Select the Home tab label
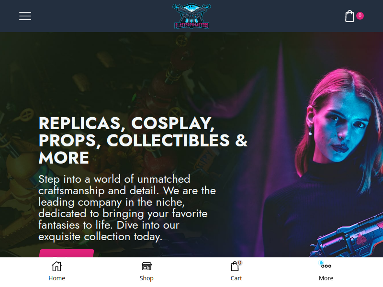Image resolution: width=383 pixels, height=287 pixels. point(56,278)
